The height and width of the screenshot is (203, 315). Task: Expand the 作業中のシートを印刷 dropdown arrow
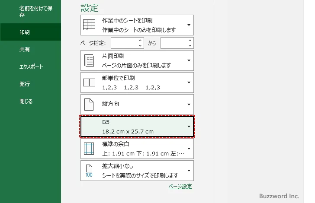click(189, 25)
